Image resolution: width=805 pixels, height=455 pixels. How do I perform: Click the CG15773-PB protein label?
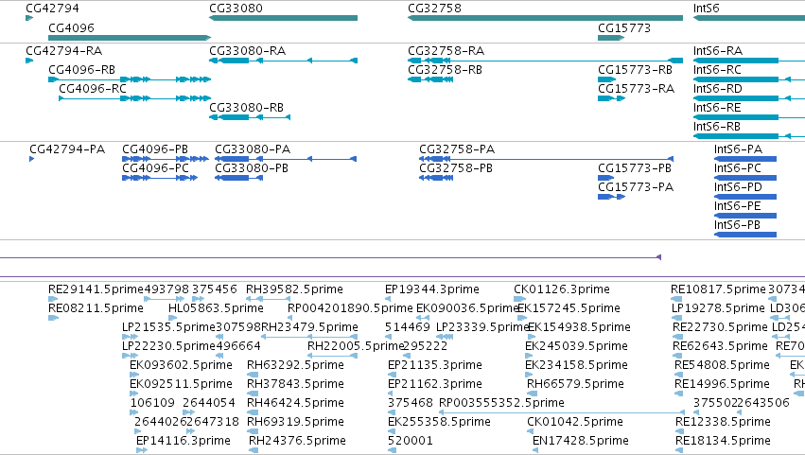(x=635, y=168)
